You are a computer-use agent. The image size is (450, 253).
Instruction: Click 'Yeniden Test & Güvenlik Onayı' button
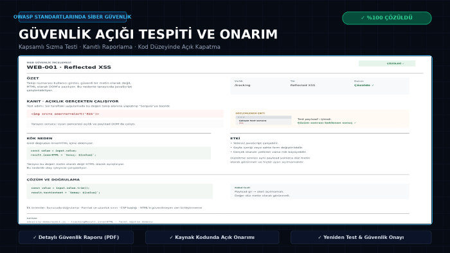pyautogui.click(x=361, y=237)
